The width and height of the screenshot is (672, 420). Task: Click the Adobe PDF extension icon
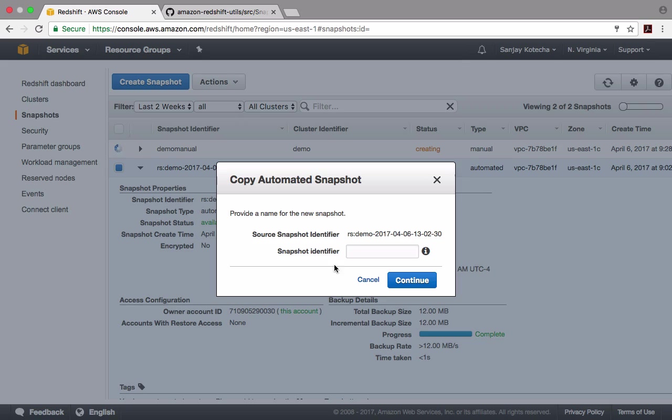click(648, 29)
